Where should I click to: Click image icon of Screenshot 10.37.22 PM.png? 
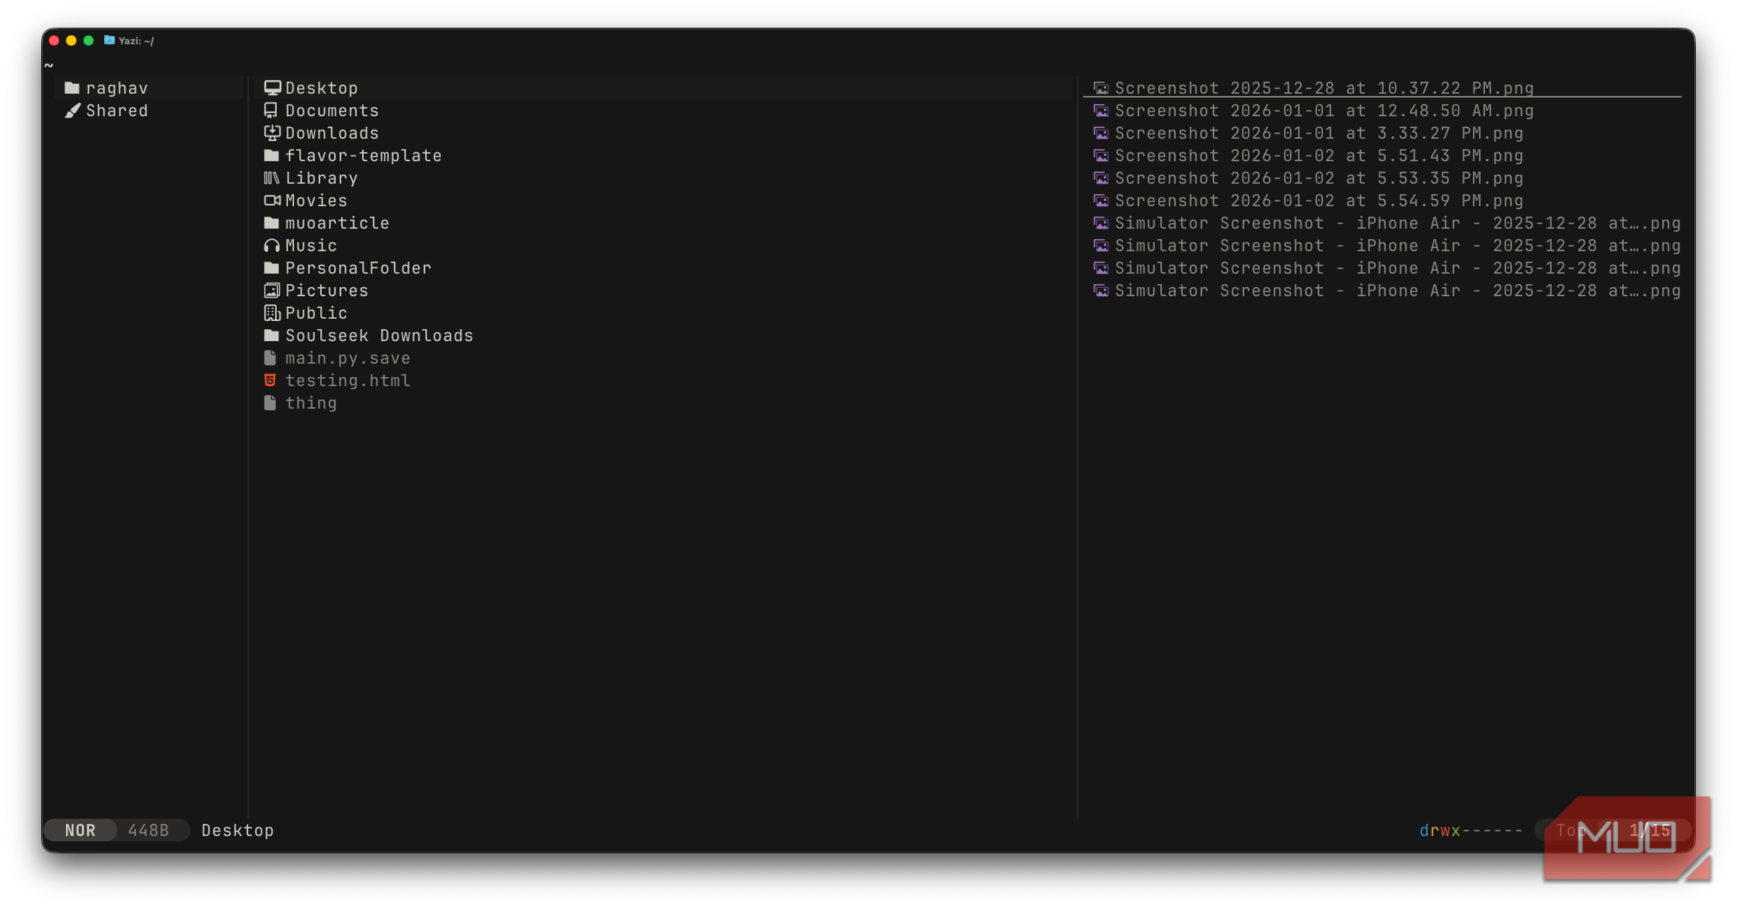click(1100, 88)
